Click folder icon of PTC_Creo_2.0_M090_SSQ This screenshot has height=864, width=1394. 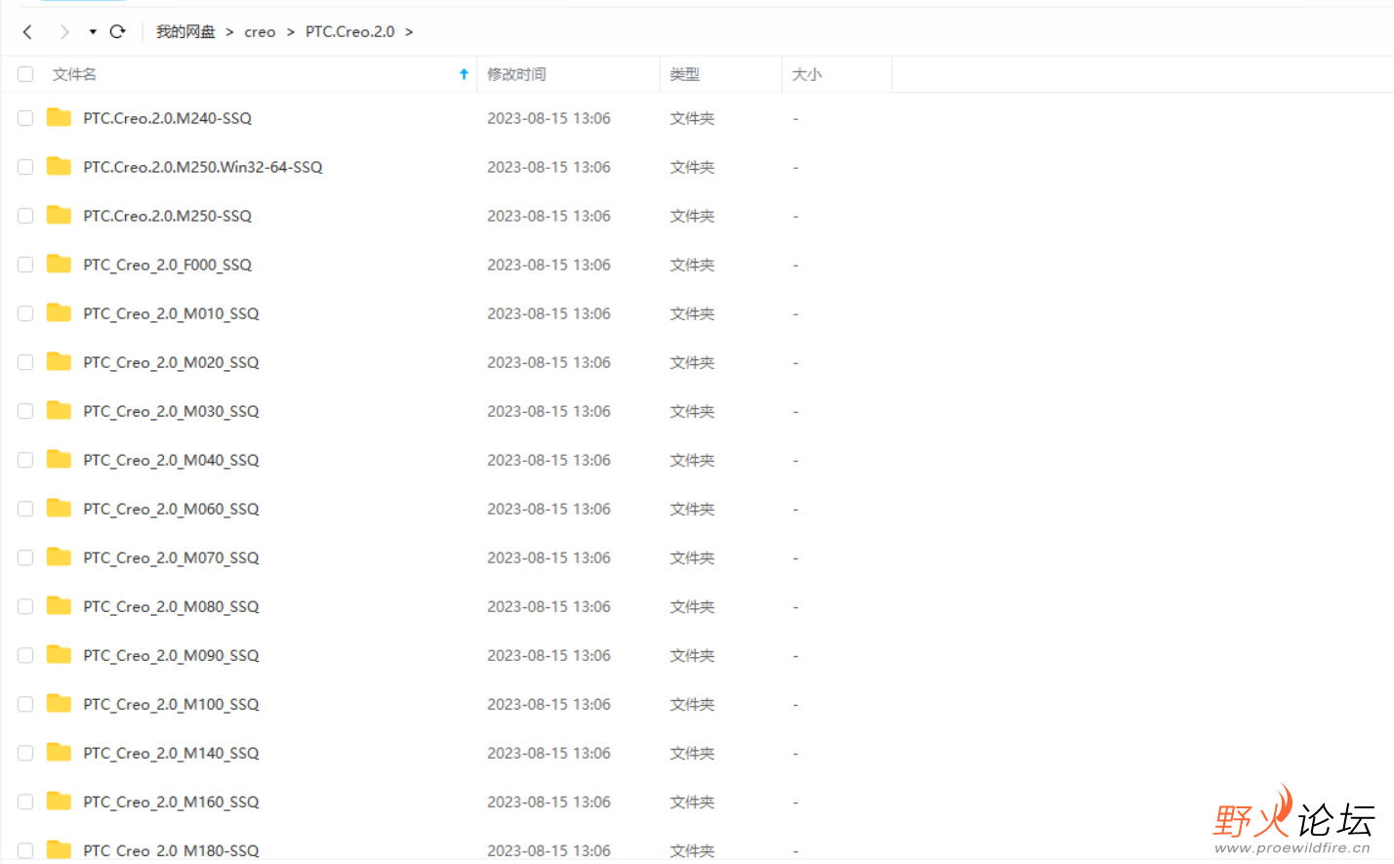[59, 654]
